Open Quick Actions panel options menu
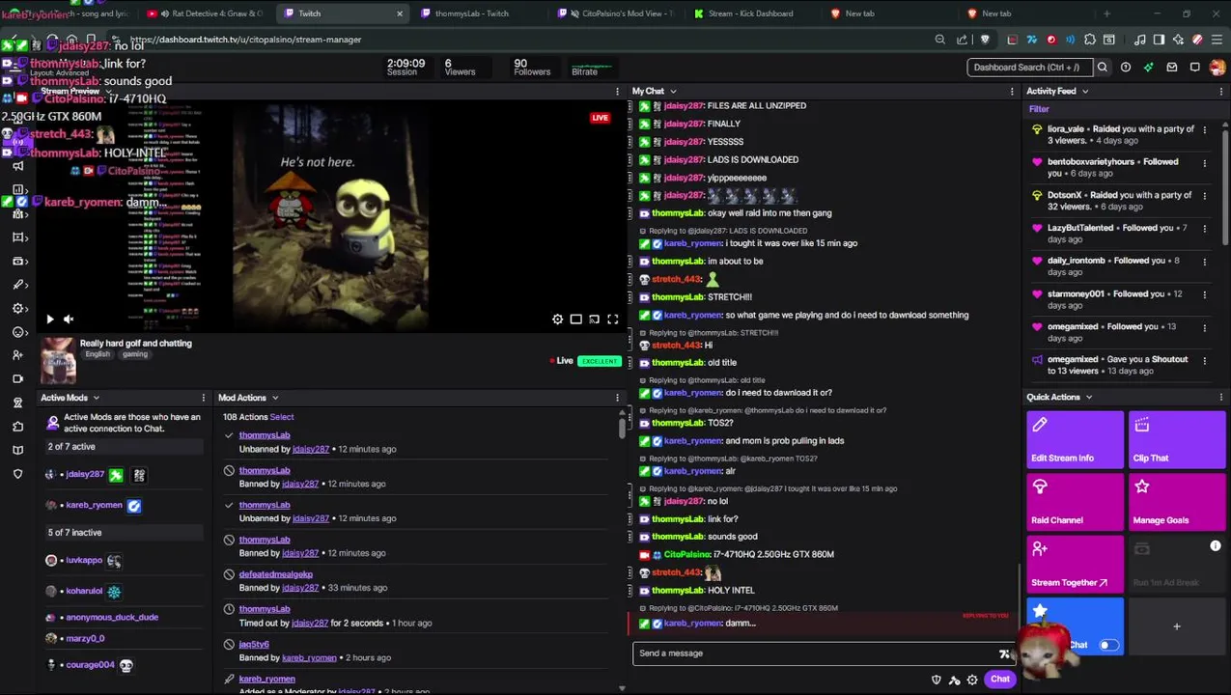1231x695 pixels. 1221,397
